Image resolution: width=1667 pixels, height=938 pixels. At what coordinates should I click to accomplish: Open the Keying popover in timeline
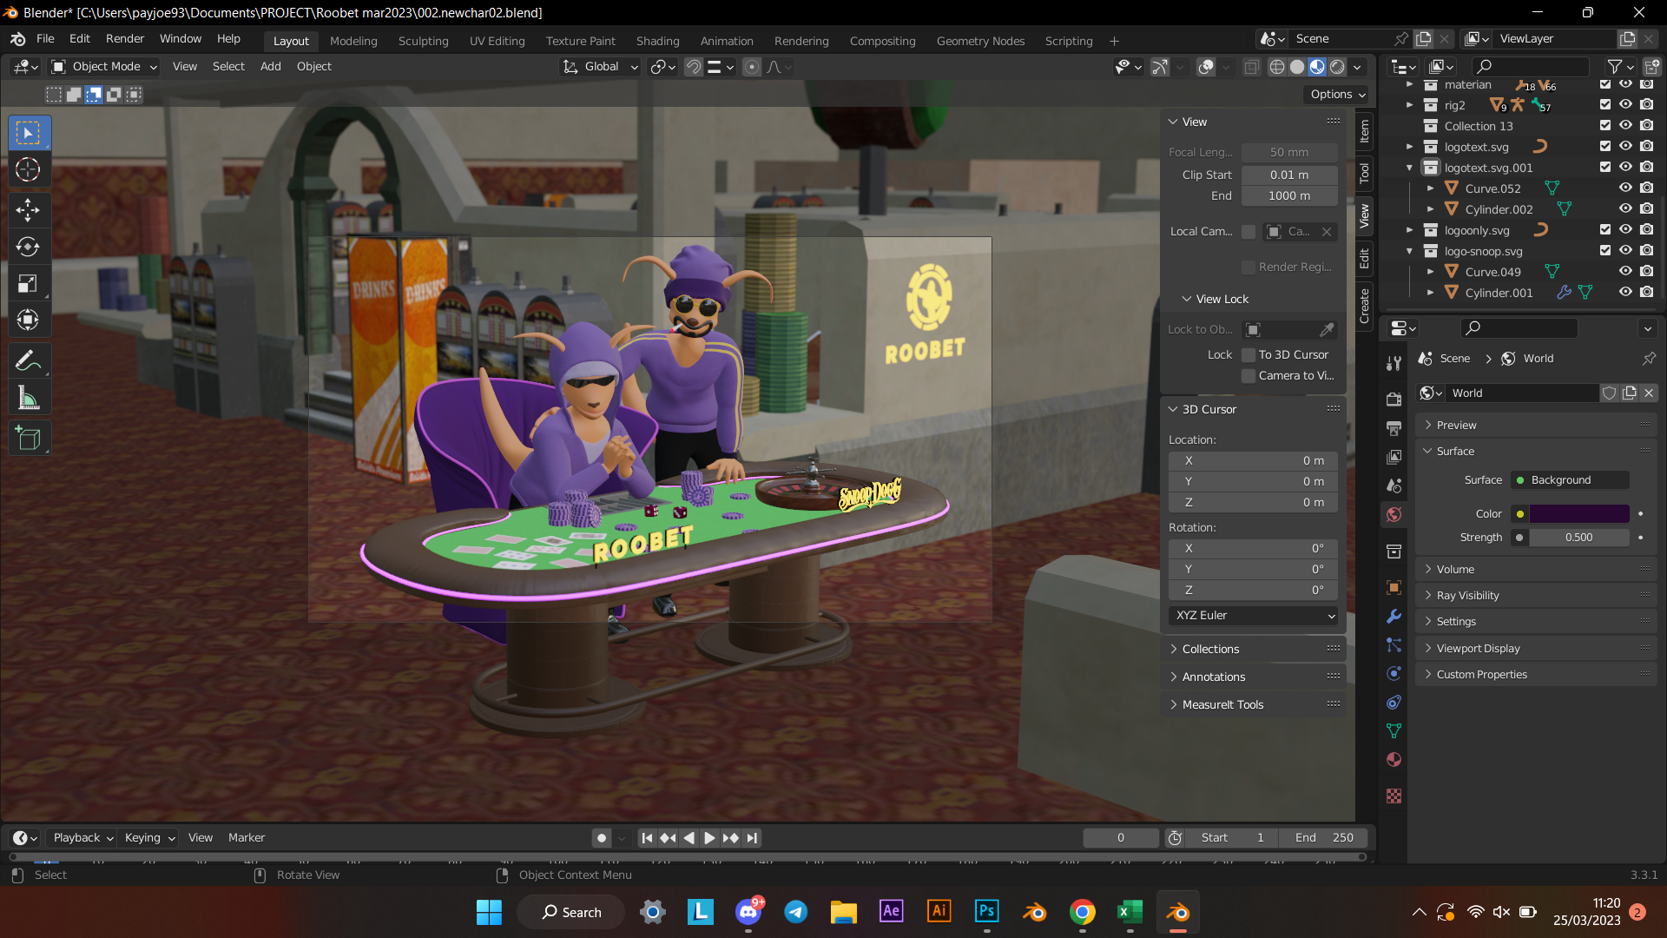[x=149, y=837]
